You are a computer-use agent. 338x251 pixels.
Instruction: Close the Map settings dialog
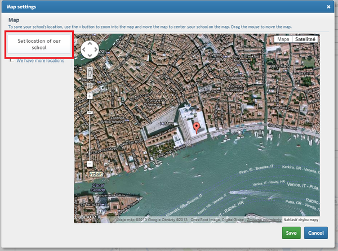[x=328, y=7]
